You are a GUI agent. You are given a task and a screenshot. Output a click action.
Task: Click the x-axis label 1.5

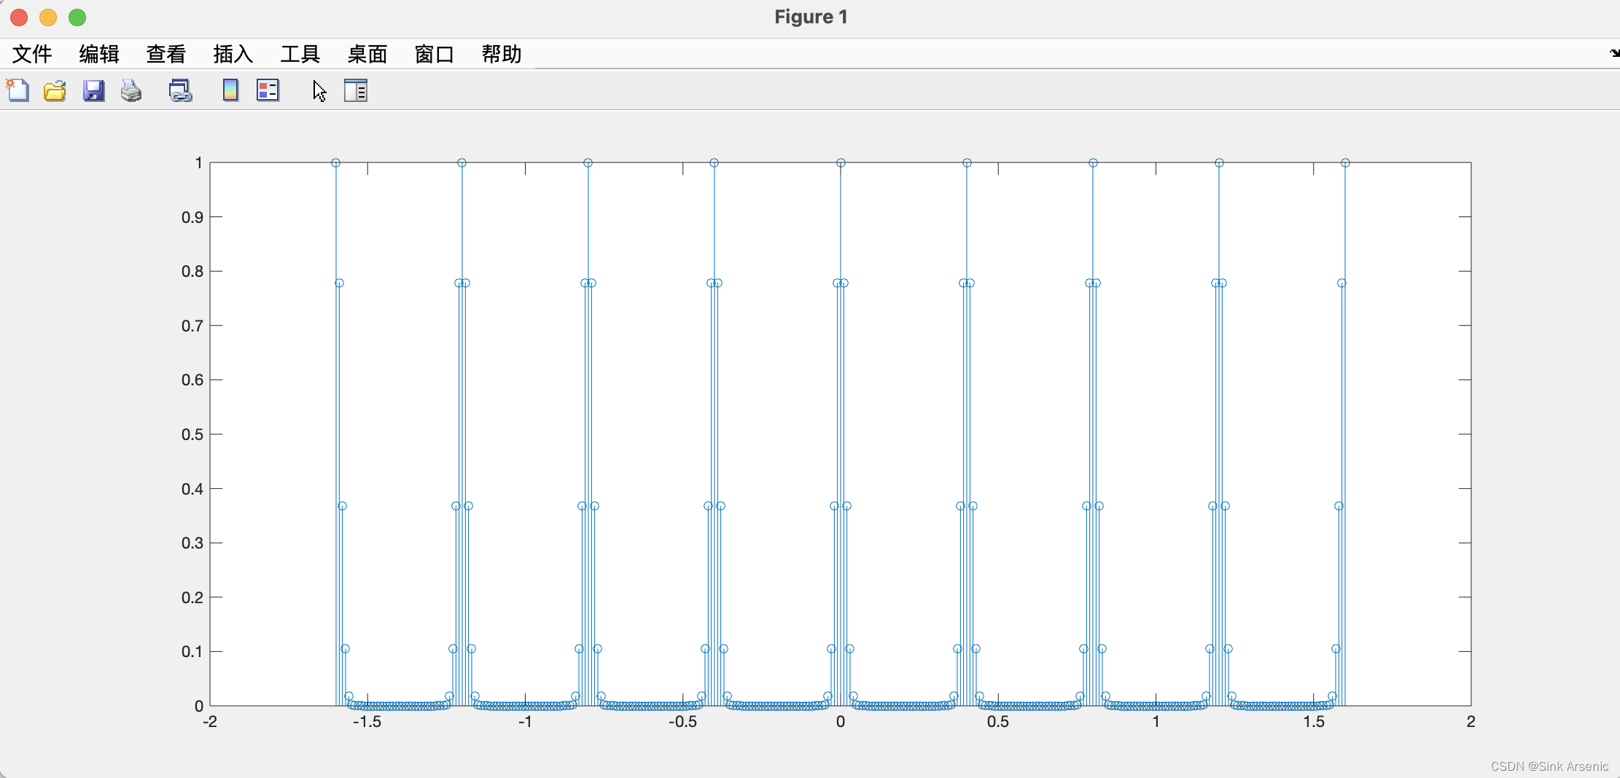1314,722
